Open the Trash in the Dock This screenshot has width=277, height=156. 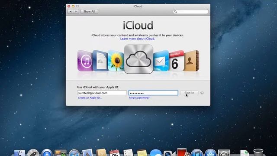[x=258, y=153]
